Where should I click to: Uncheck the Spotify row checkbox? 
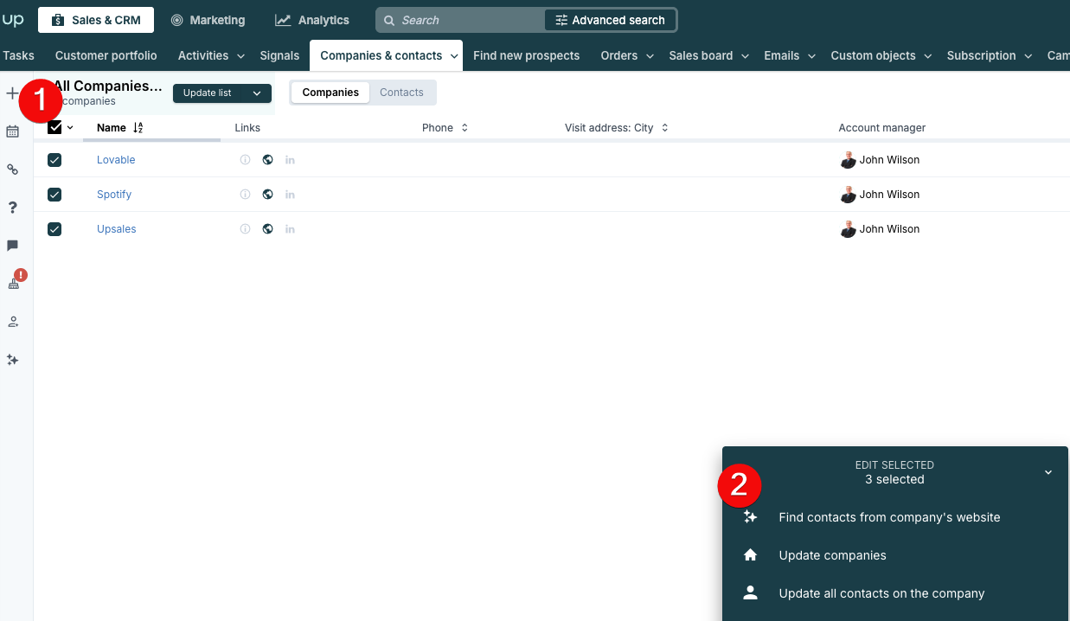click(x=54, y=195)
